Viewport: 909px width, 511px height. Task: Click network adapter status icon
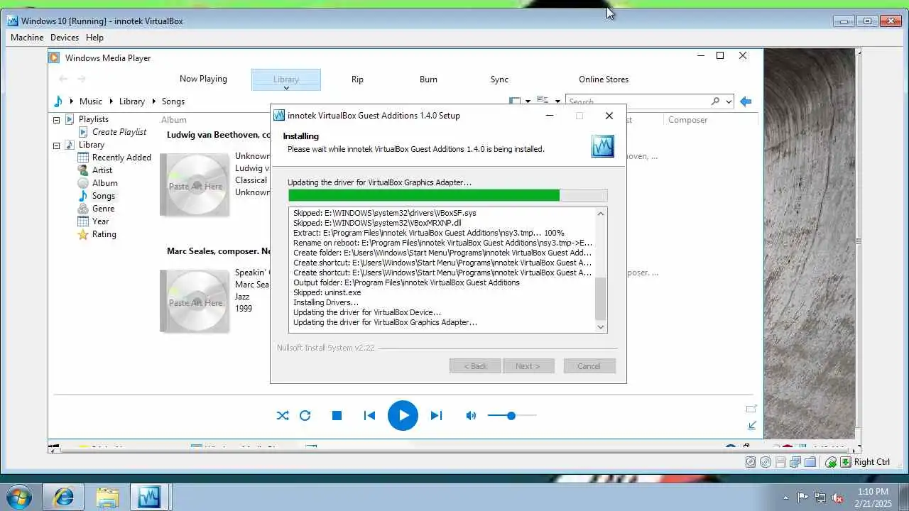point(795,462)
